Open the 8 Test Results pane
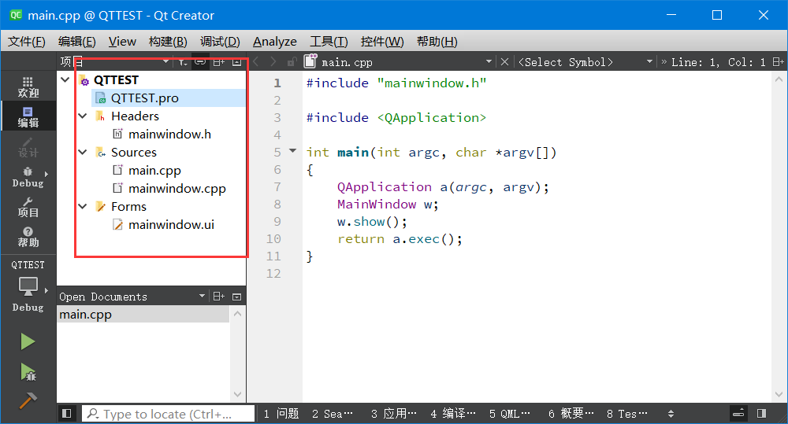This screenshot has height=424, width=788. (x=627, y=414)
